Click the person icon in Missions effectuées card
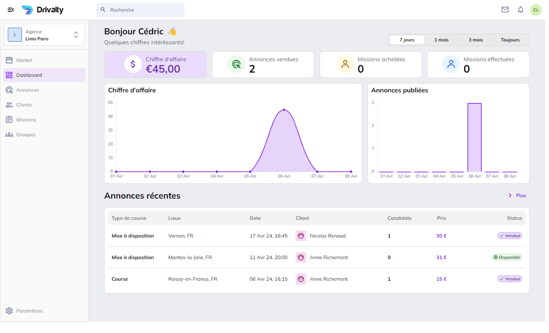This screenshot has height=333, width=549. click(x=451, y=64)
